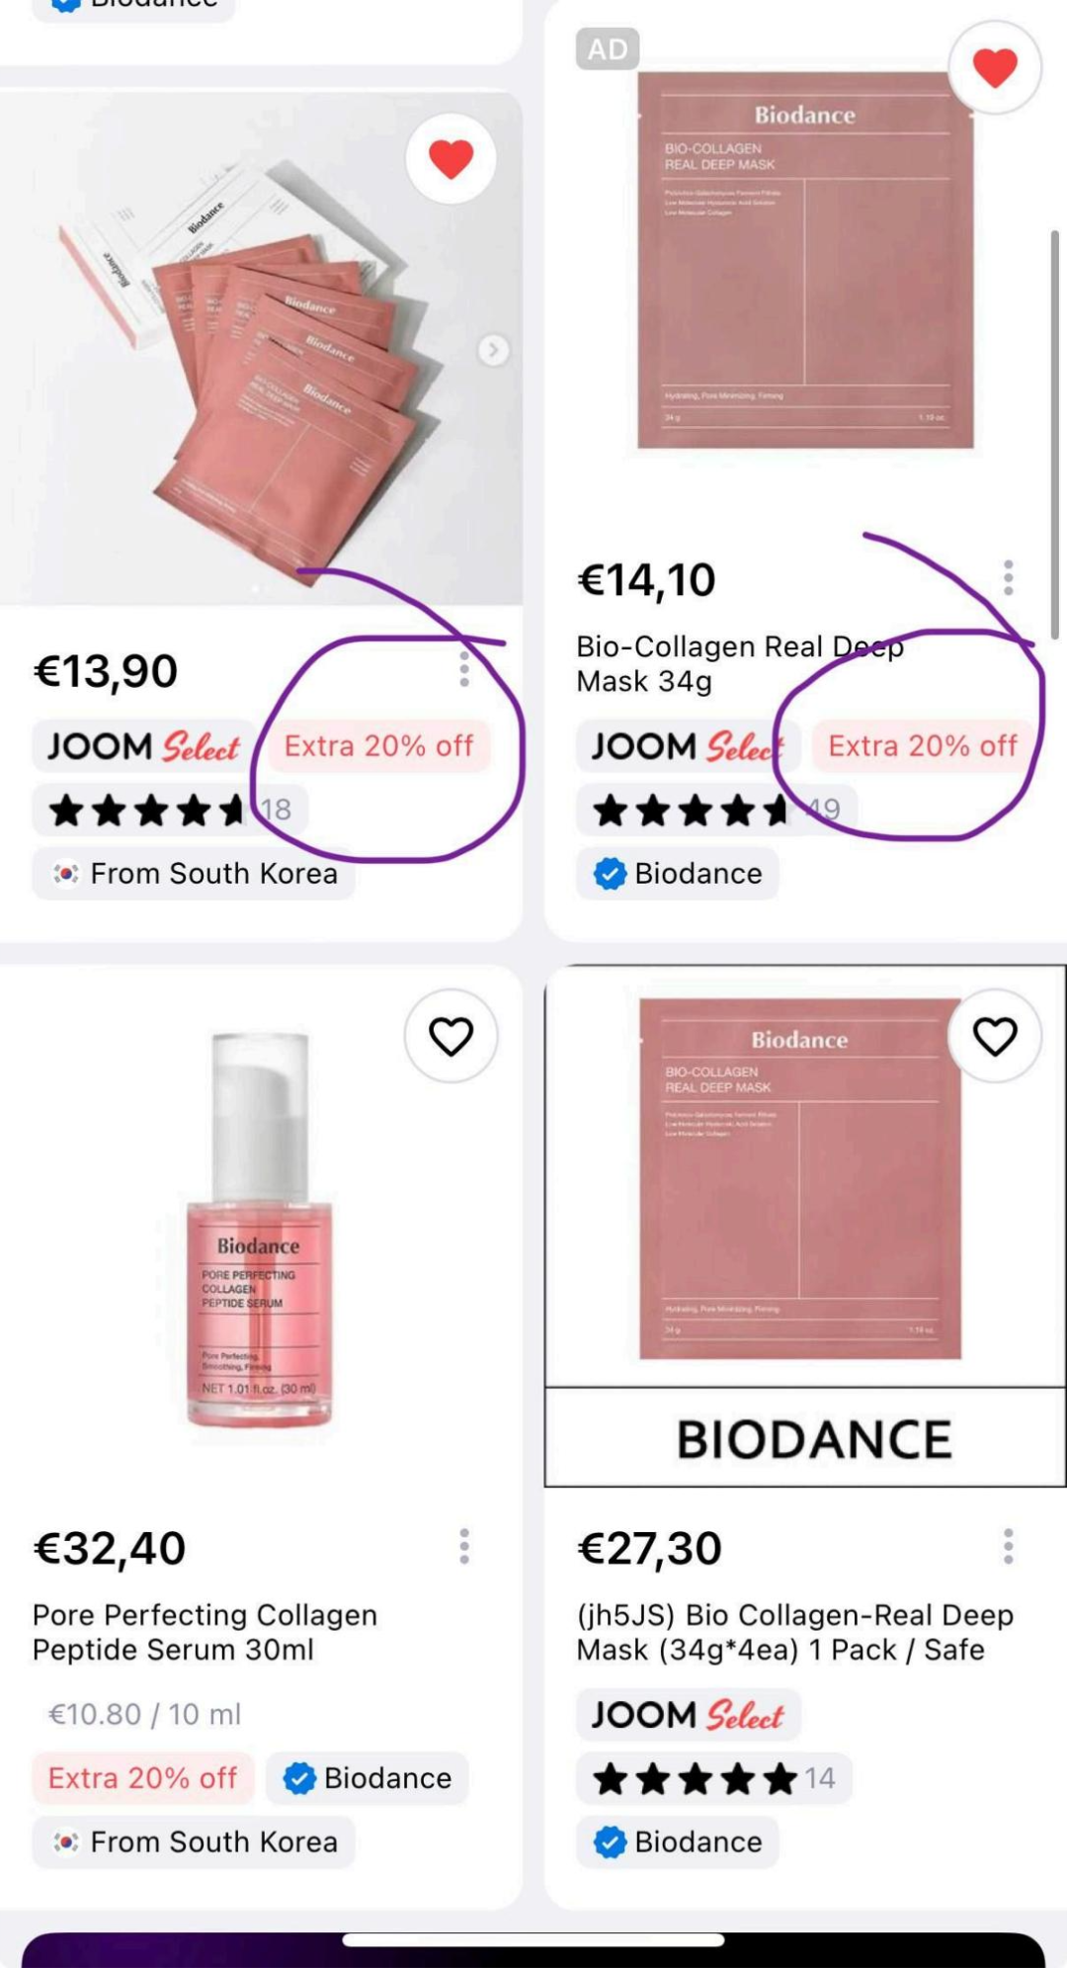1067x1968 pixels.
Task: Tap the AD badge on the mask listing
Action: 608,48
